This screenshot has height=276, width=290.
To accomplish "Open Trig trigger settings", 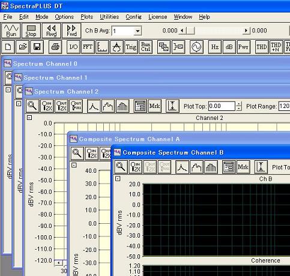I will (131, 47).
